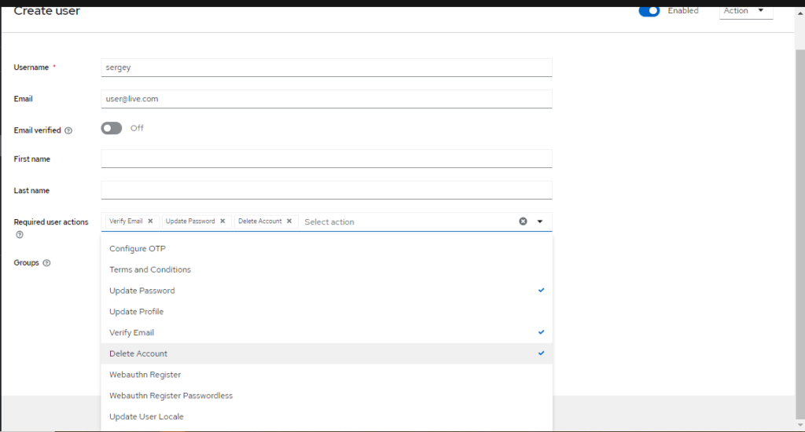Click the First name field
The image size is (805, 432).
[326, 159]
